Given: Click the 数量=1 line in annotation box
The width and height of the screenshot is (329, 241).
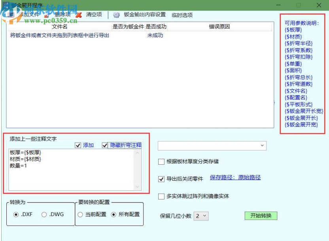Looking at the screenshot, I should (x=18, y=166).
